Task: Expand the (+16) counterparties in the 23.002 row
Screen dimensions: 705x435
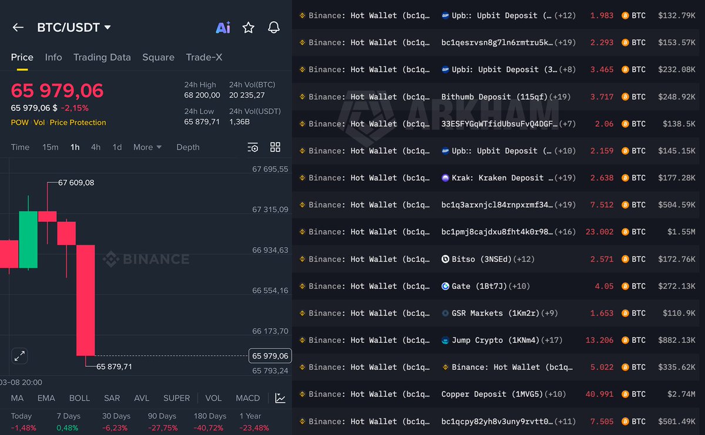Action: coord(565,232)
